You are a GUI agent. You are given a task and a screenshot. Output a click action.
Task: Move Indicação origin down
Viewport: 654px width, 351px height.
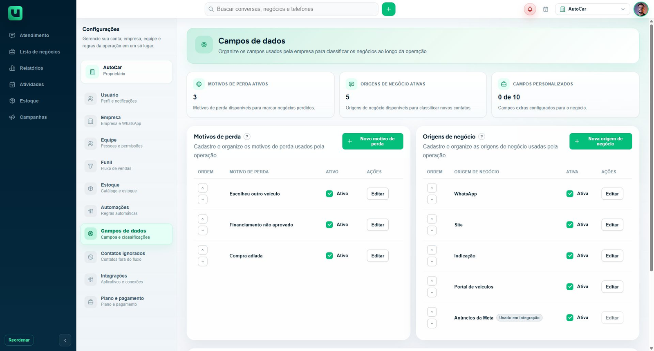click(x=432, y=262)
